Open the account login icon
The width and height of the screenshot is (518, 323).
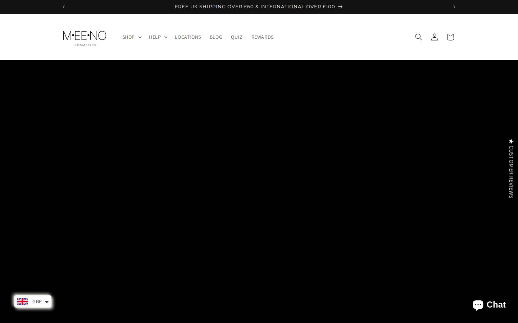pos(434,37)
